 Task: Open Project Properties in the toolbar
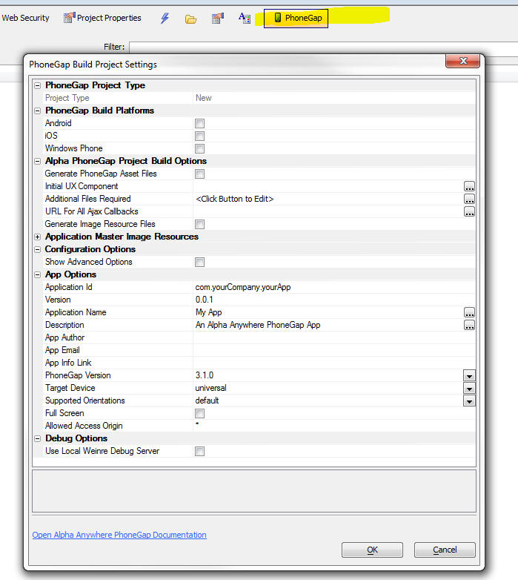point(102,18)
